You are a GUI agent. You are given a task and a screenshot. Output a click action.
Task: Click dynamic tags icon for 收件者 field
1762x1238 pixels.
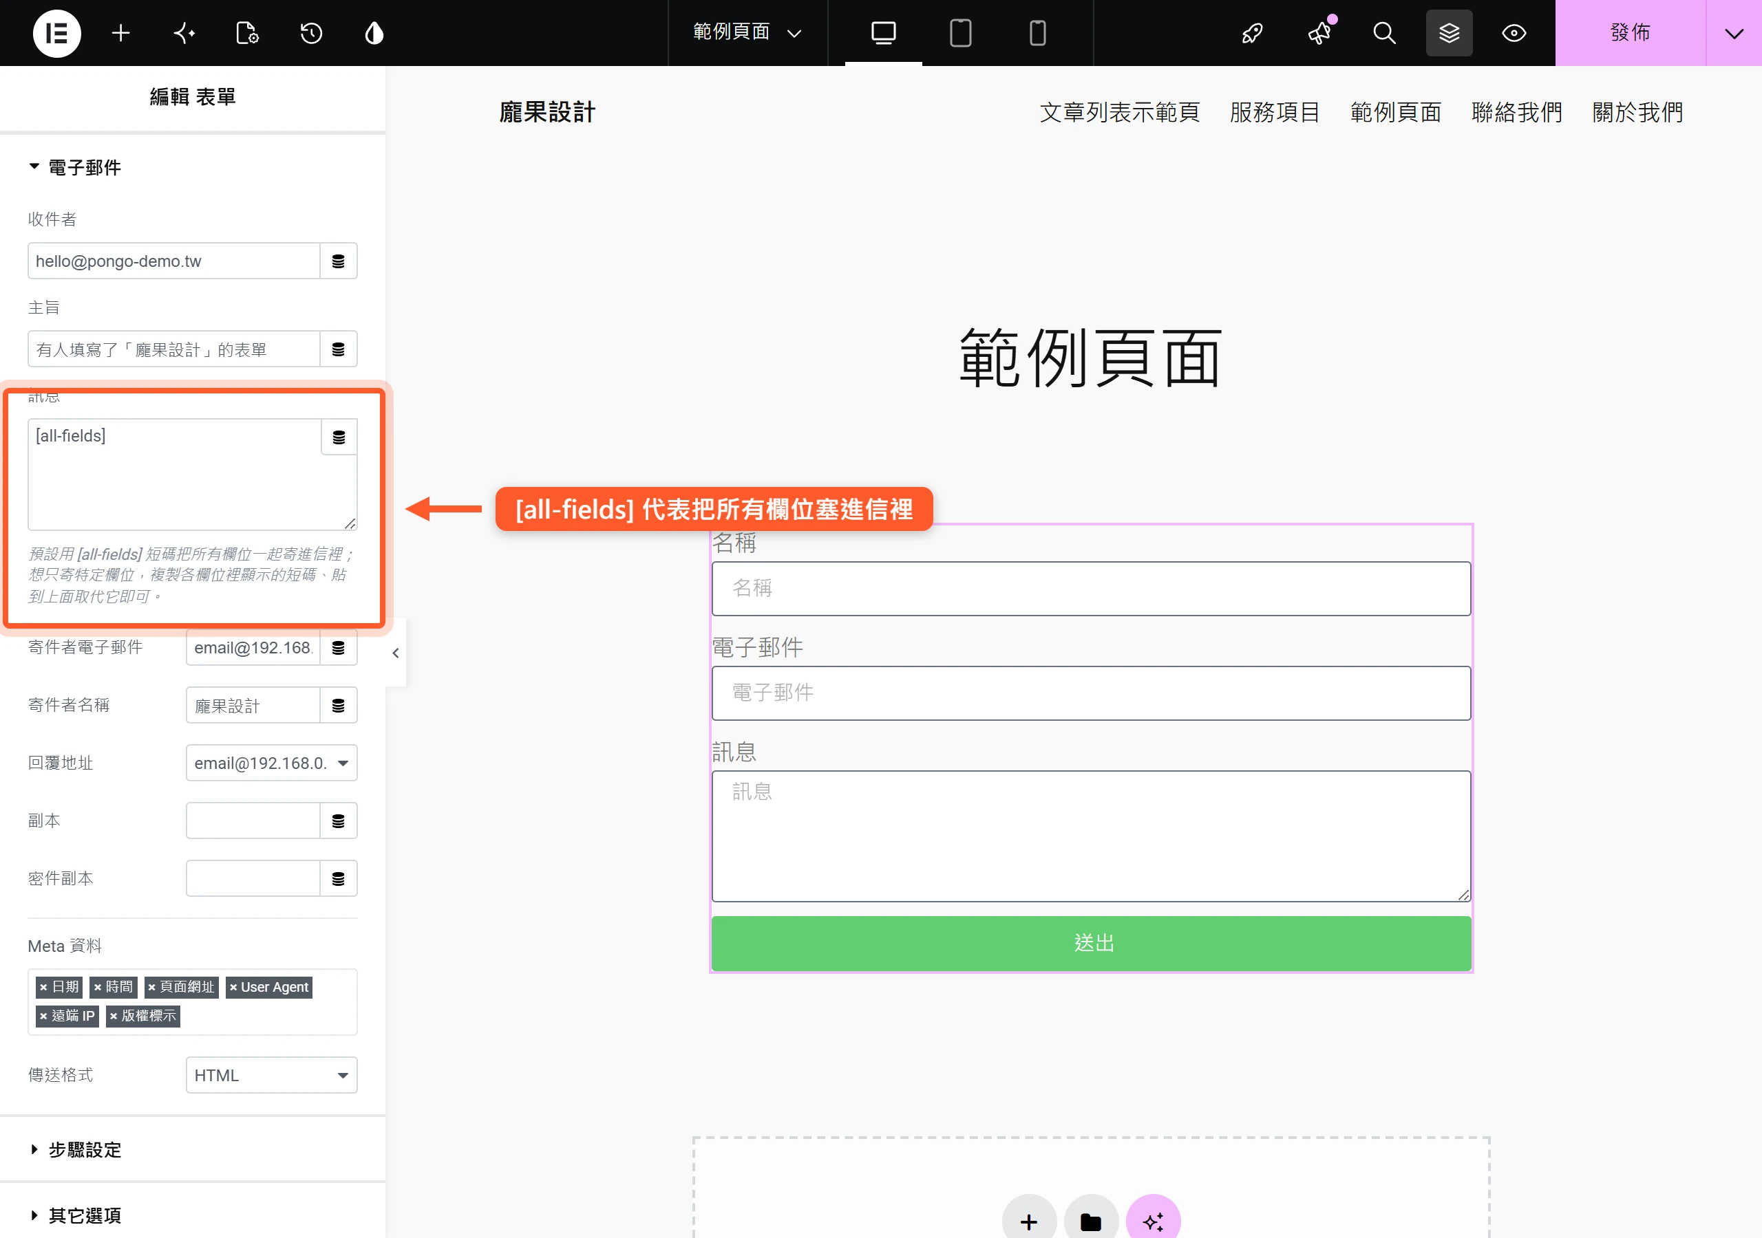point(339,261)
